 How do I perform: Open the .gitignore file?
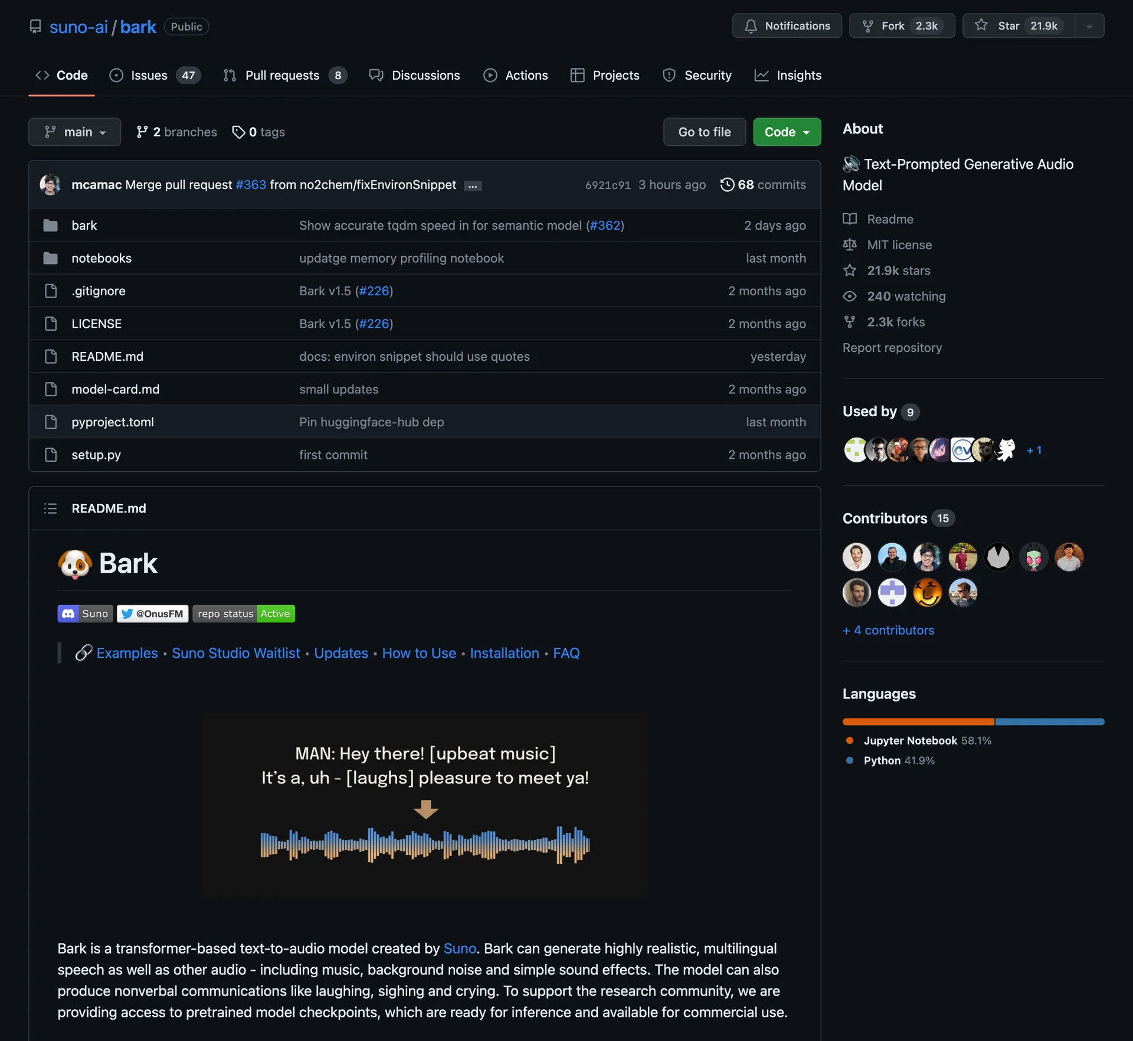click(99, 291)
